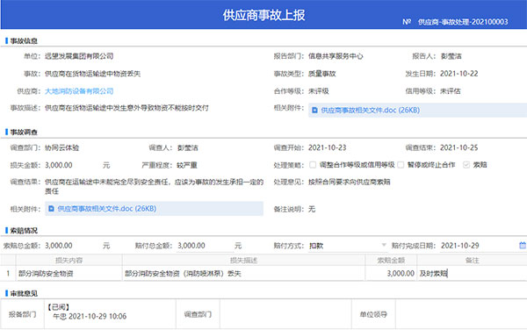Select row 1 number cell in claims table

coord(8,274)
